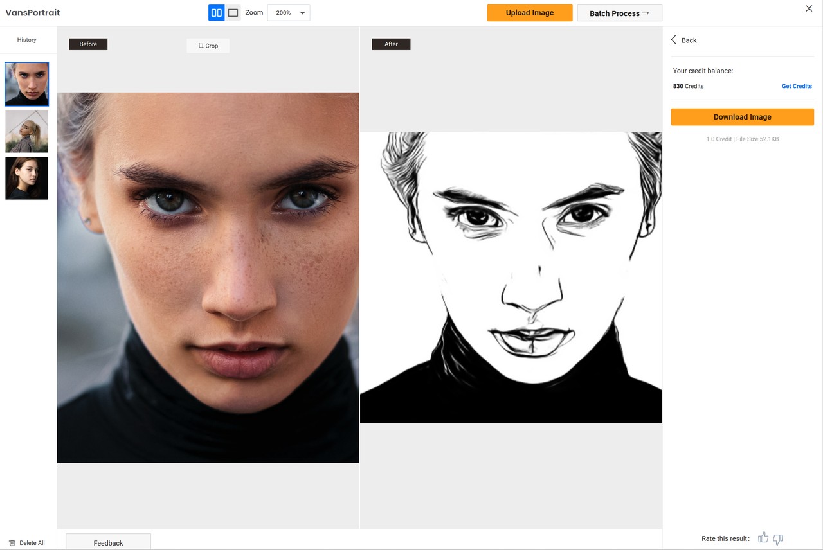Choose the third history thumbnail
823x550 pixels.
click(27, 178)
